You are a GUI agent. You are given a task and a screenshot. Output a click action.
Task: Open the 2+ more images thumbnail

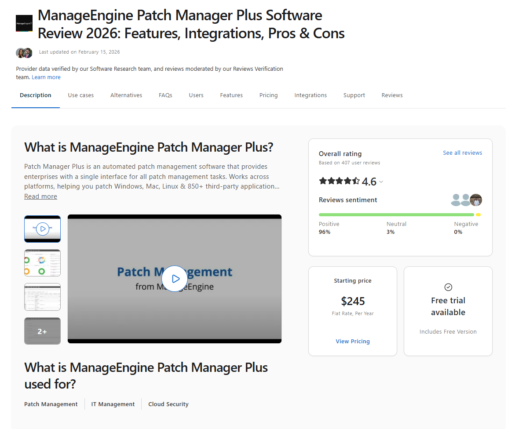(x=42, y=331)
